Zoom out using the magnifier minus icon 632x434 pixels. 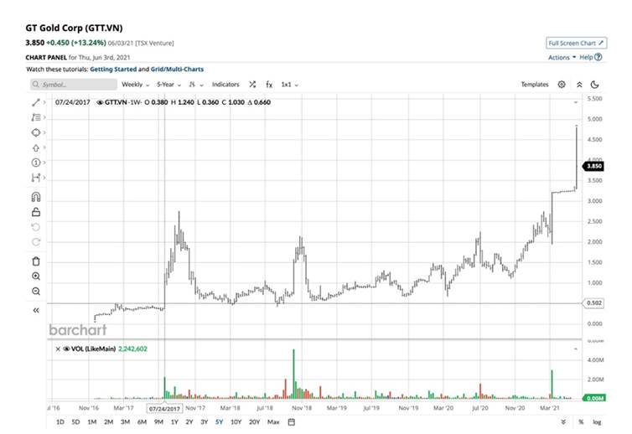tap(35, 291)
